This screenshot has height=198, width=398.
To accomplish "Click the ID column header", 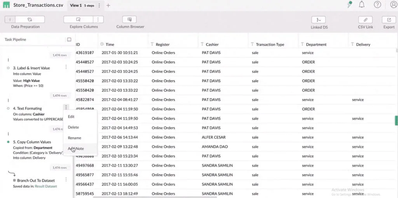I will click(x=78, y=44).
